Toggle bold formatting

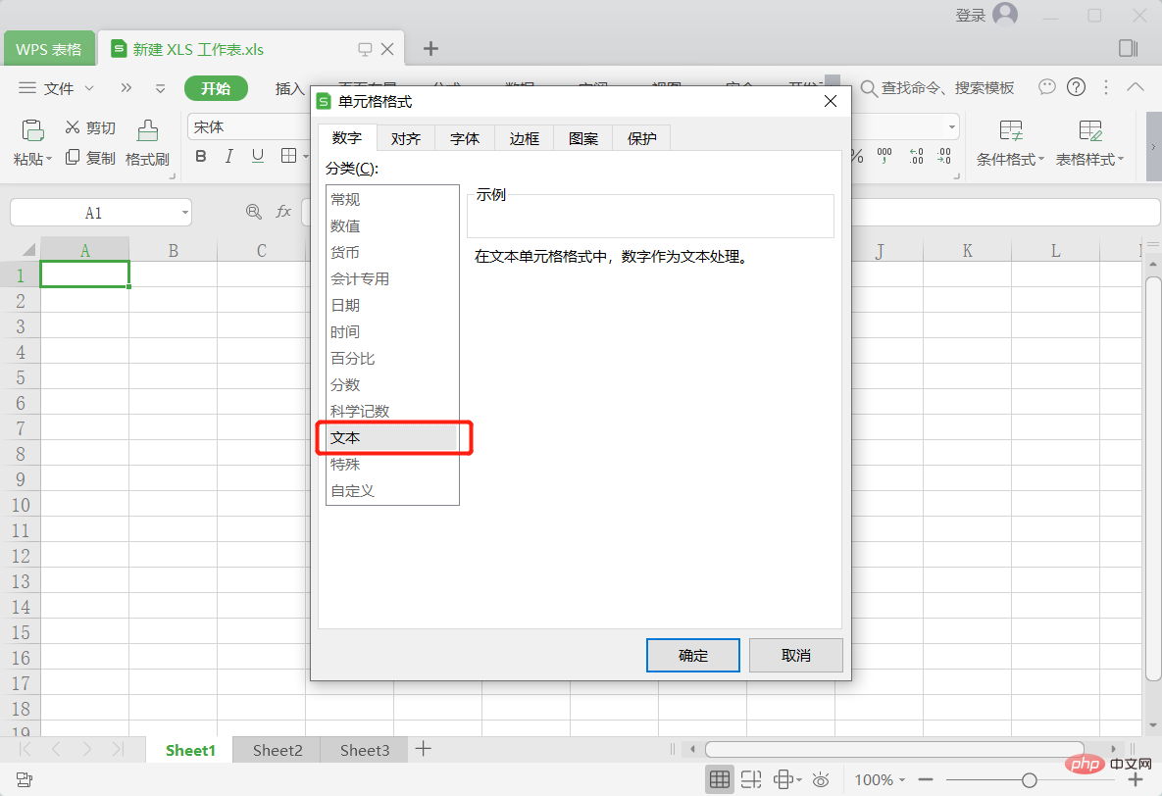(x=201, y=157)
